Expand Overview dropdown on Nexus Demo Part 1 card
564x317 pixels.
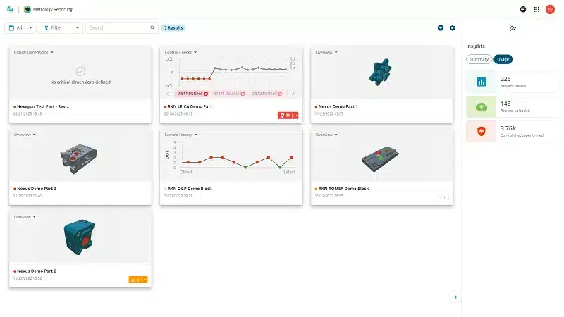pyautogui.click(x=326, y=52)
